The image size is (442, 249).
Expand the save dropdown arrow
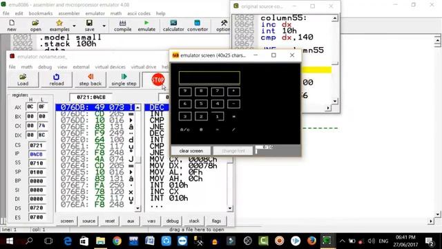tap(104, 26)
